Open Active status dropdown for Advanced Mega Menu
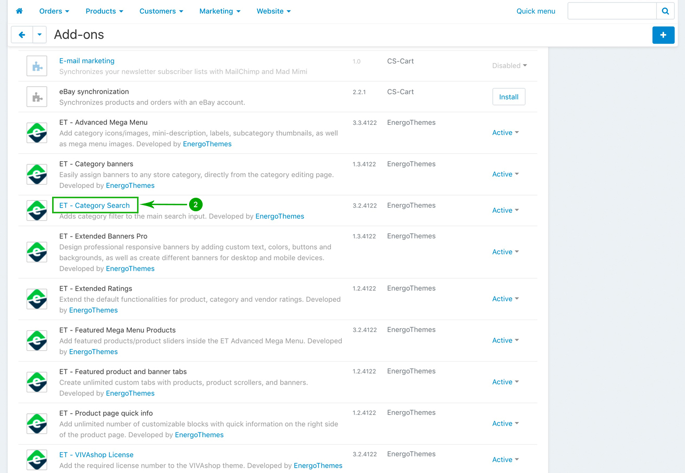Image resolution: width=685 pixels, height=473 pixels. pos(505,133)
